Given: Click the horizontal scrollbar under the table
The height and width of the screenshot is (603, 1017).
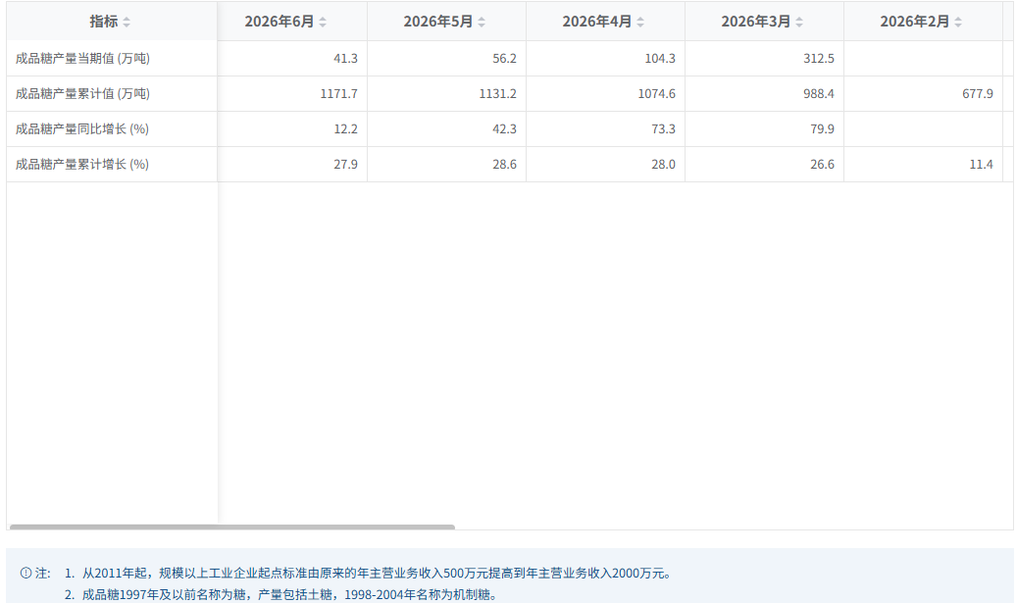Looking at the screenshot, I should pos(232,528).
